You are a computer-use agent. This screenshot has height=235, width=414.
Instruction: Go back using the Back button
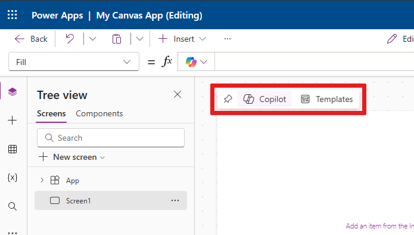point(31,39)
